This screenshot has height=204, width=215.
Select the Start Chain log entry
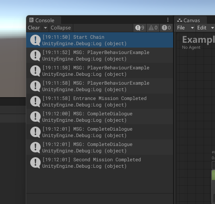(x=100, y=40)
